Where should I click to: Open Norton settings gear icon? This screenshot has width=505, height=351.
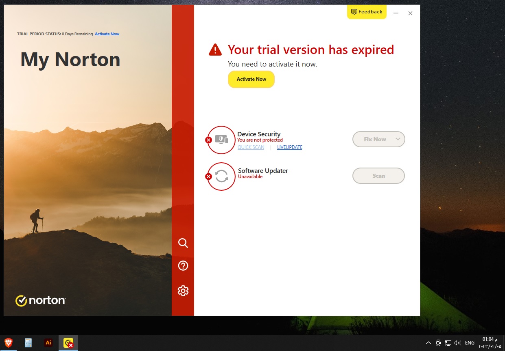click(x=183, y=291)
